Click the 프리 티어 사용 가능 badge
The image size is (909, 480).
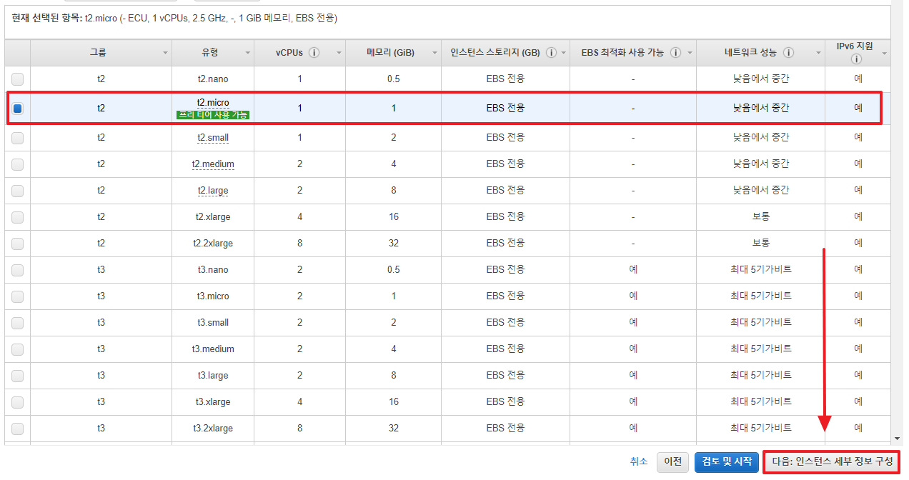pos(213,114)
